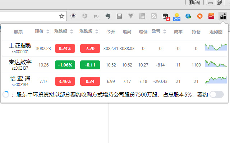The image size is (230, 143).
Task: Open the JetBrains JB extension
Action: coord(119,16)
